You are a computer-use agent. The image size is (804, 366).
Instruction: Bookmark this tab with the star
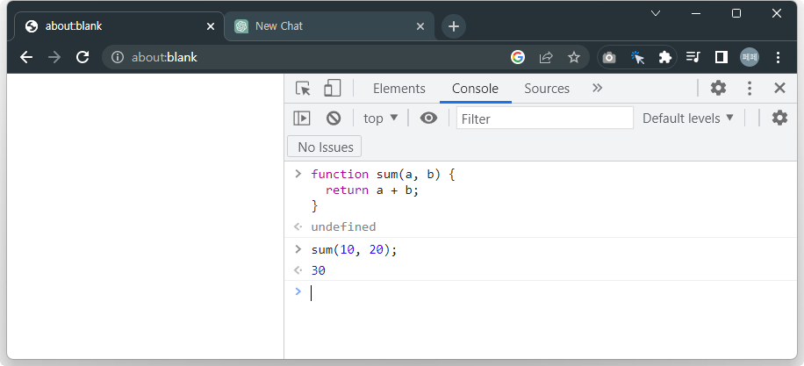click(x=574, y=57)
